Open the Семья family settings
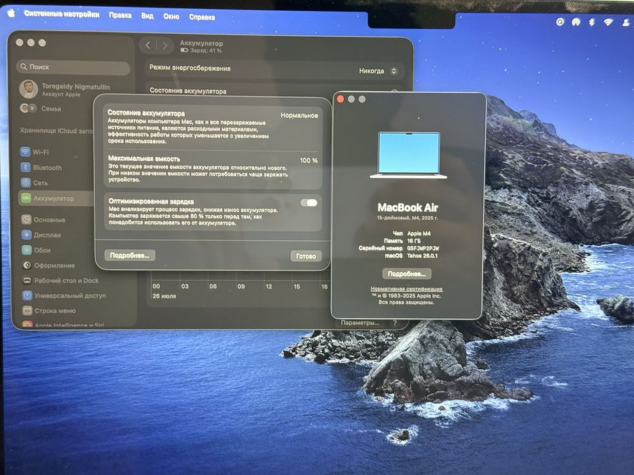Viewport: 634px width, 475px height. pyautogui.click(x=41, y=109)
